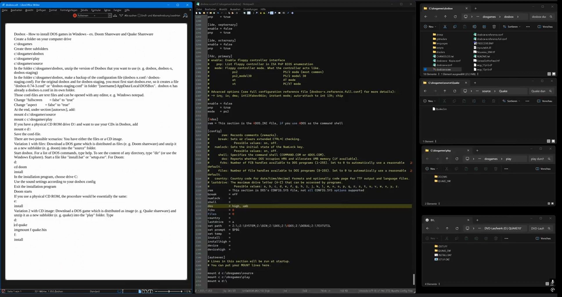Screen dimensions: 562x297
Task: Expand chevron after dosbox in address bar
Action: [518, 17]
